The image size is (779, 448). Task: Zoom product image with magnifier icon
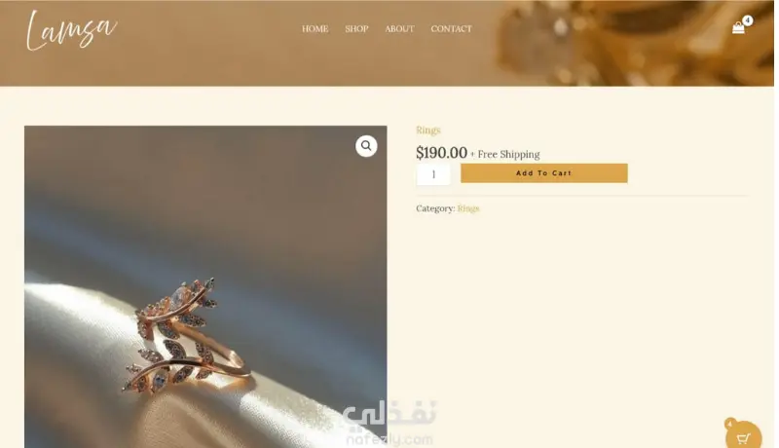click(366, 146)
